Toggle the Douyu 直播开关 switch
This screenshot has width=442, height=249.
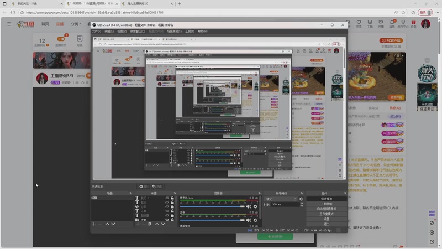click(61, 39)
